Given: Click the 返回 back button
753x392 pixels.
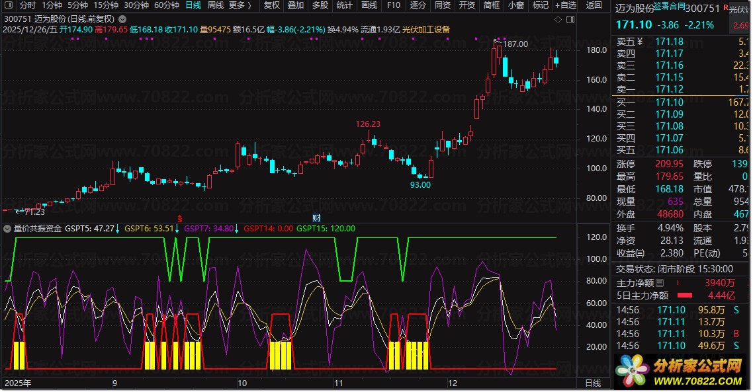Looking at the screenshot, I should (x=594, y=5).
